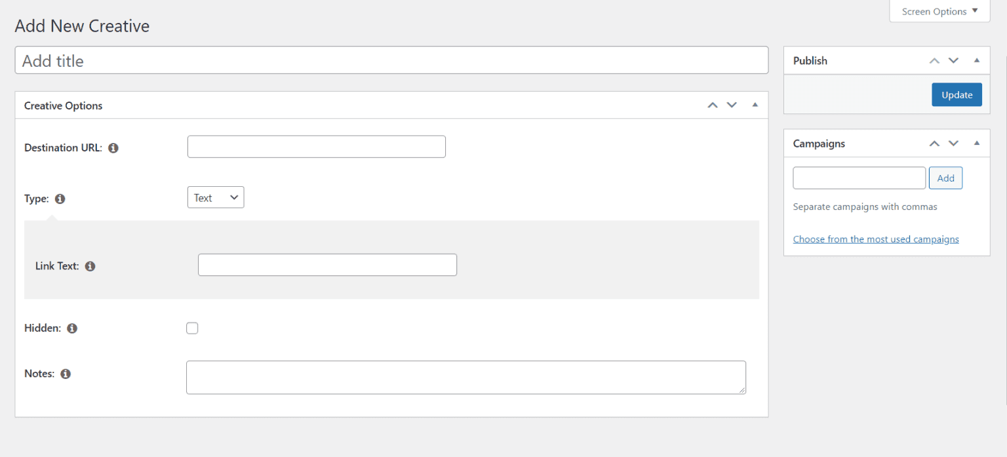This screenshot has height=457, width=1007.
Task: Open the Link Text help icon
Action: pos(90,266)
